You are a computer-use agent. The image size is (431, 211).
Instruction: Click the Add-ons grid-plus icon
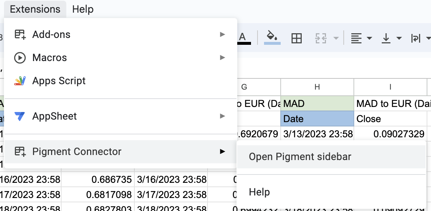tap(20, 35)
